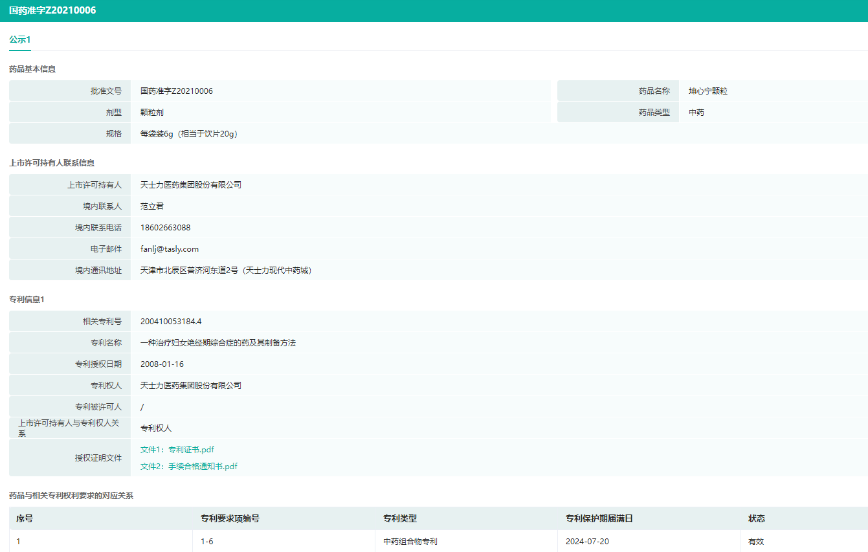Click the patent name starting with 一种治疗妇女绝经期综合症
The height and width of the screenshot is (552, 868).
pyautogui.click(x=217, y=343)
